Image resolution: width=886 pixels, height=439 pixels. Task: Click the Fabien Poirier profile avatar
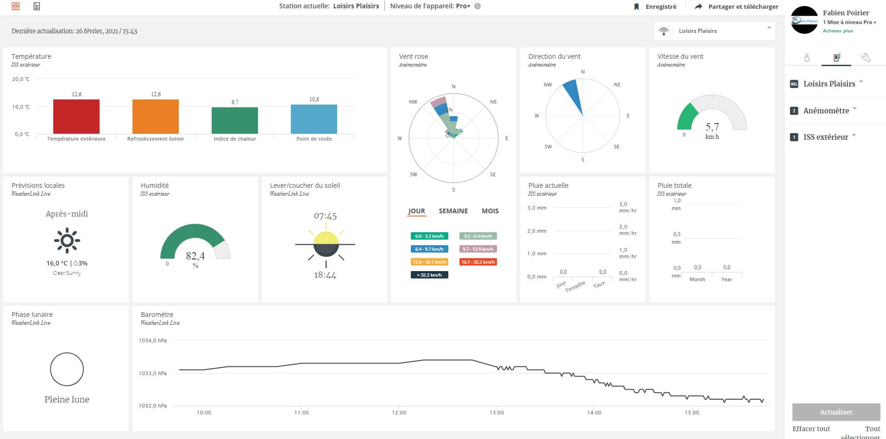(804, 20)
